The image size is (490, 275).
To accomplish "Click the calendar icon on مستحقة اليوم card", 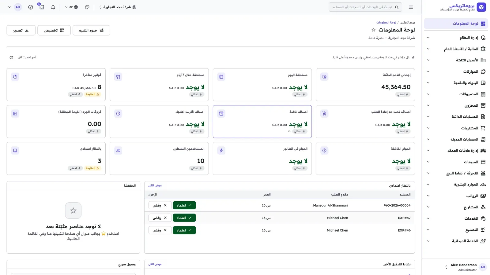I will [221, 77].
